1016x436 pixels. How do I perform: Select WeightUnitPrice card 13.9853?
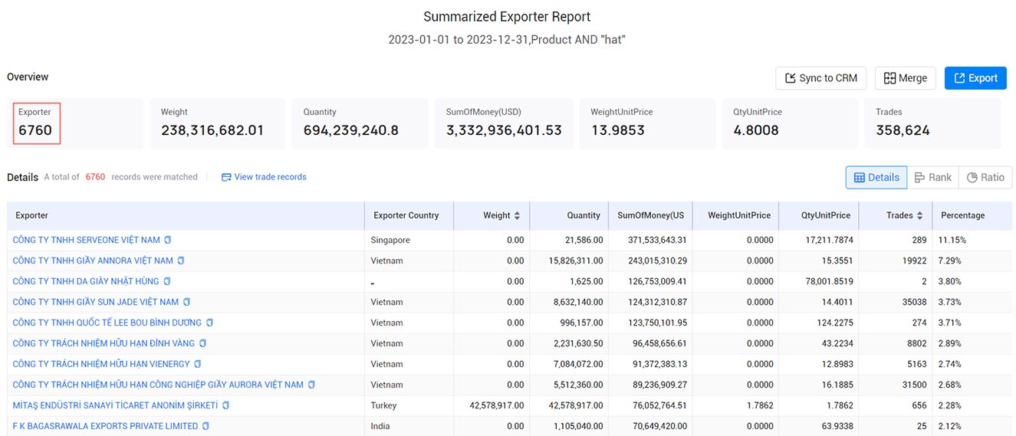(x=647, y=123)
